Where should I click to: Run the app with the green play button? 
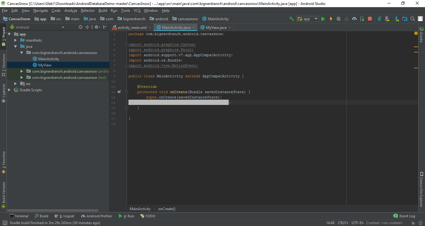[323, 19]
